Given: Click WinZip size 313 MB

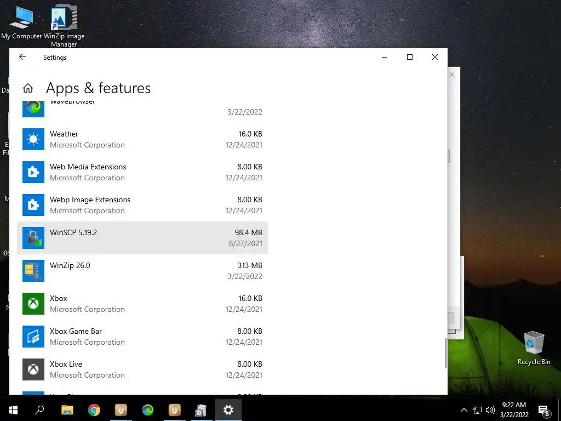Looking at the screenshot, I should 250,265.
